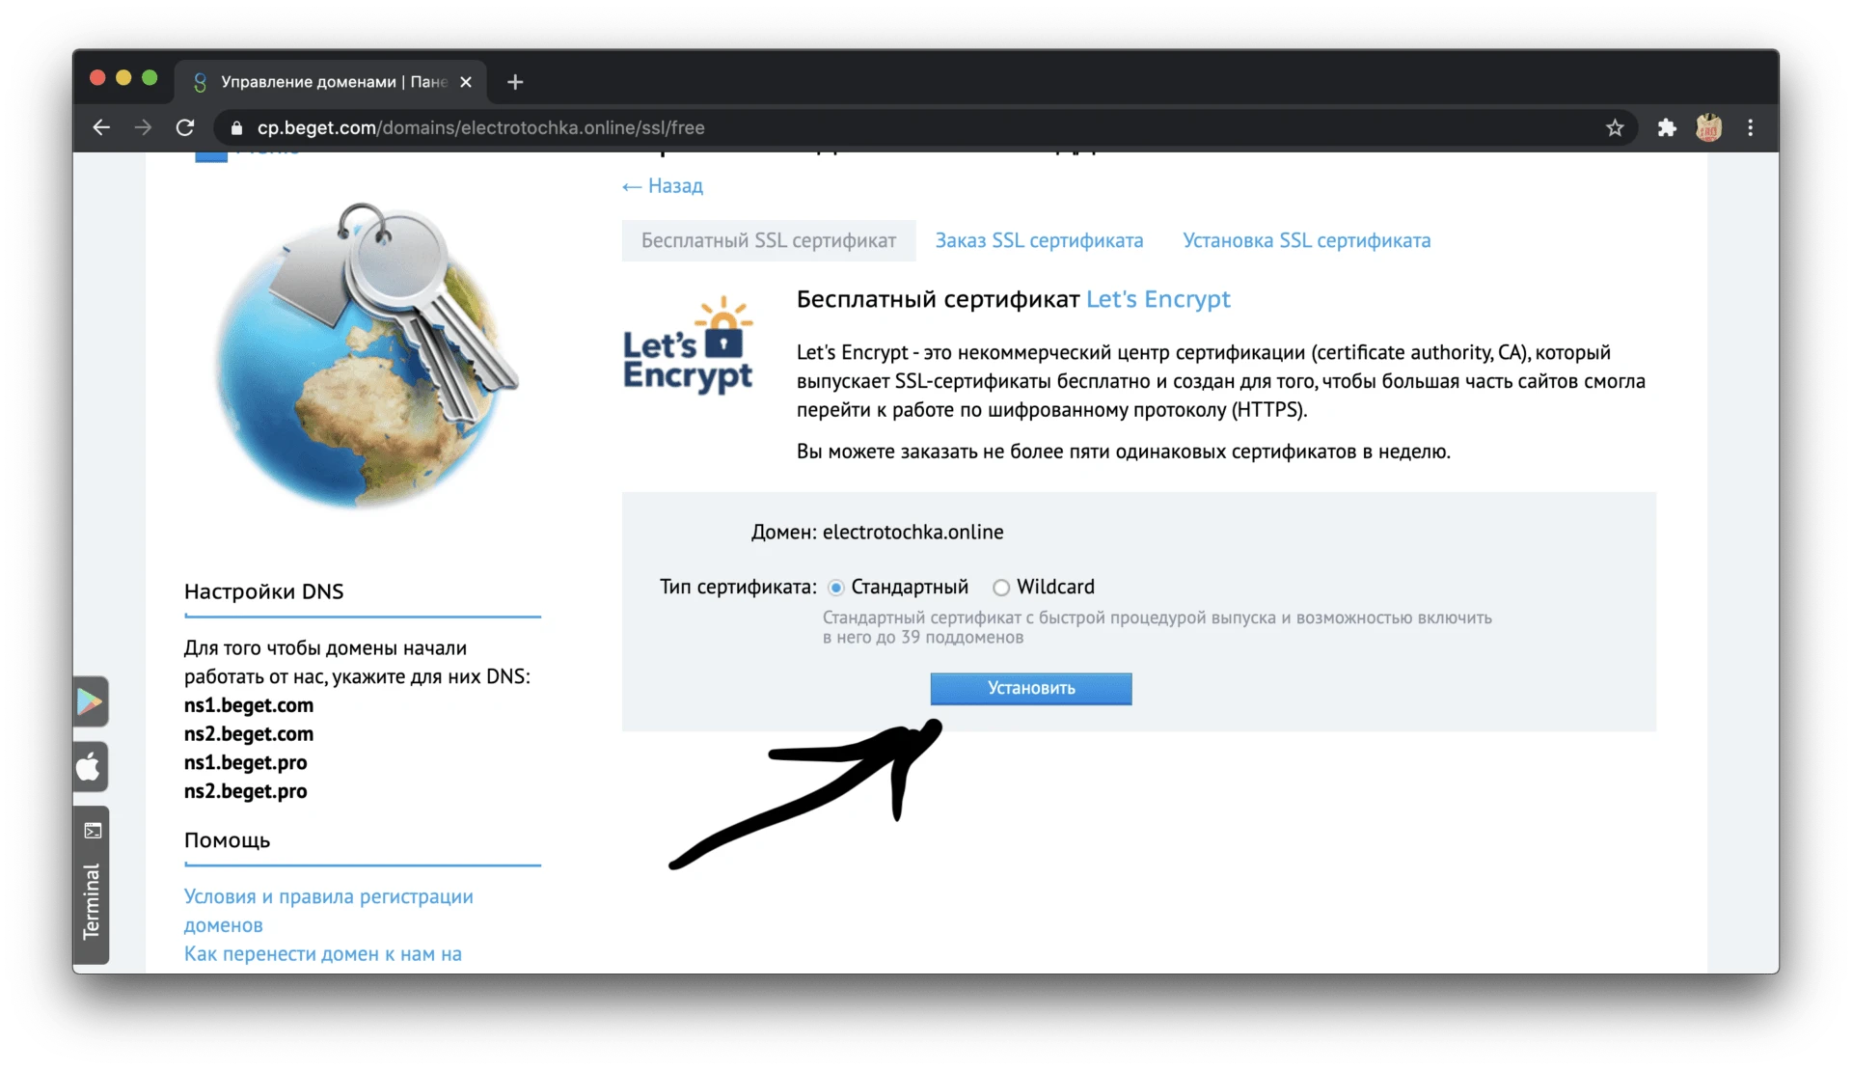Bookmark this page with the star icon
The height and width of the screenshot is (1070, 1852).
pos(1615,127)
